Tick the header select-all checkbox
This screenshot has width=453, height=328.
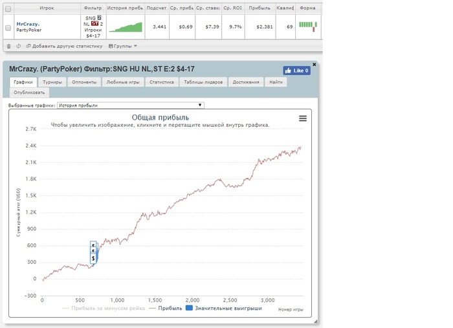(x=8, y=9)
